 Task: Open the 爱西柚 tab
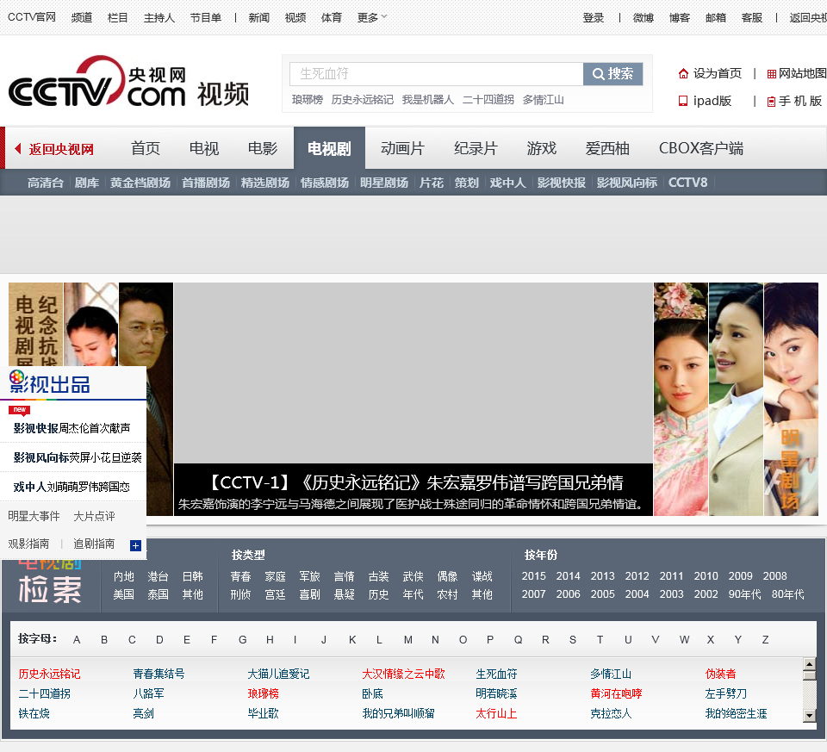[x=607, y=148]
